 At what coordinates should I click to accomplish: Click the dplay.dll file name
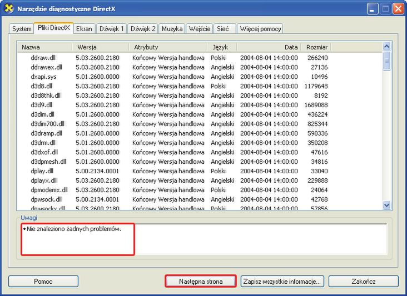coord(42,171)
